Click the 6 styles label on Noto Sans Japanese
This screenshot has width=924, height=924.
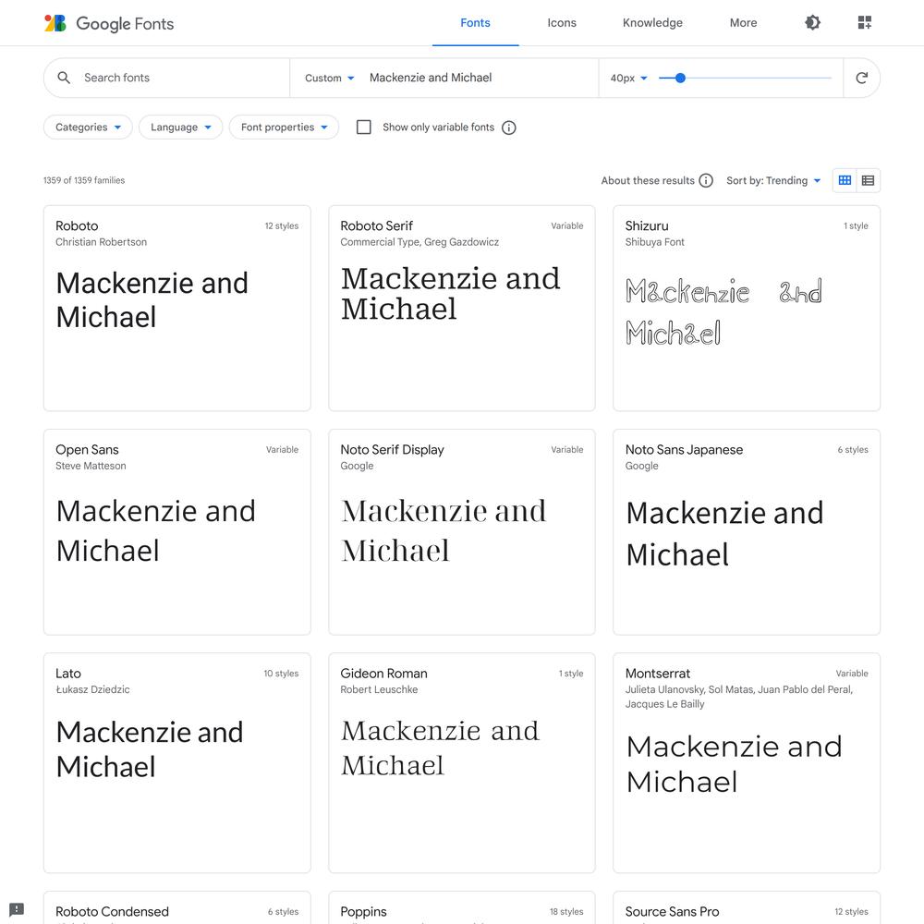pyautogui.click(x=853, y=450)
